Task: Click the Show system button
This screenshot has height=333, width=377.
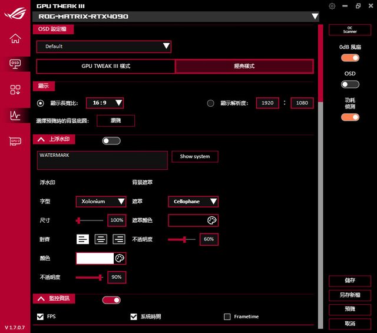Action: pos(195,156)
